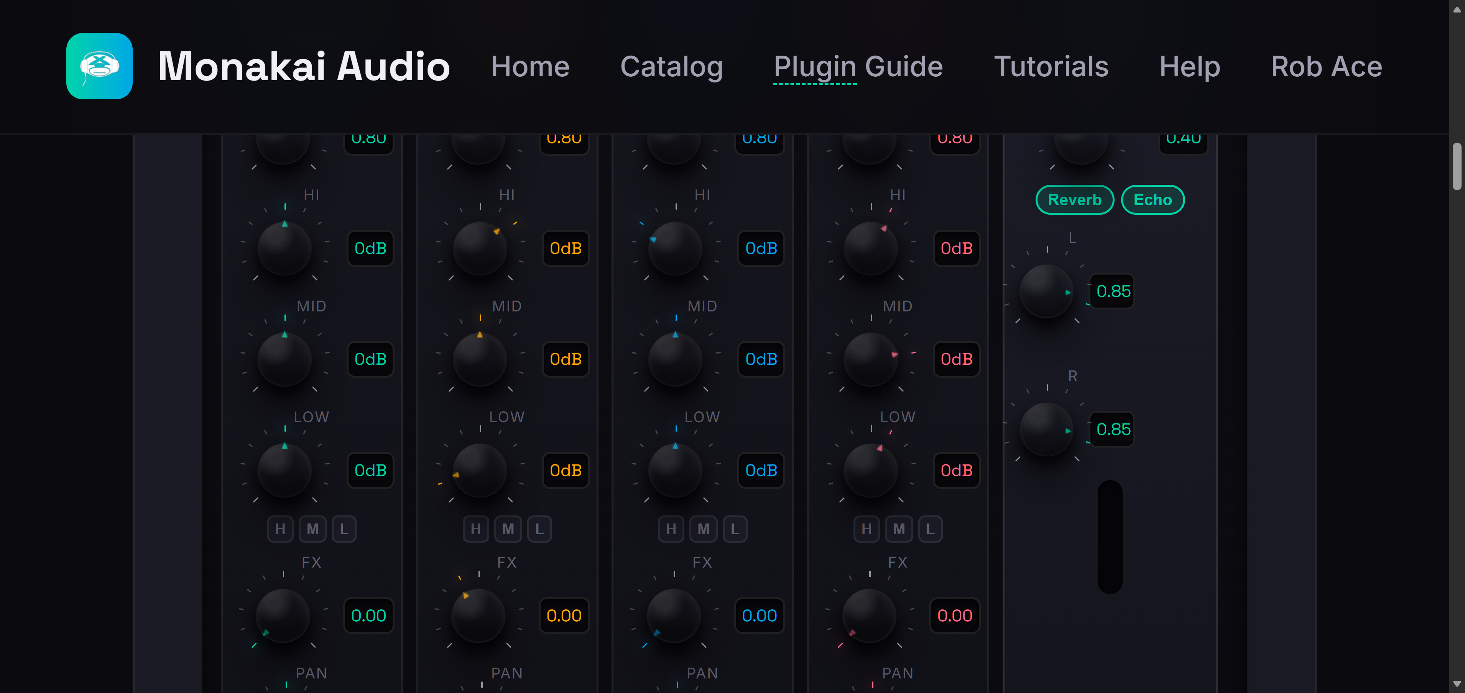Toggle the green channel M band button
The height and width of the screenshot is (693, 1465).
312,529
